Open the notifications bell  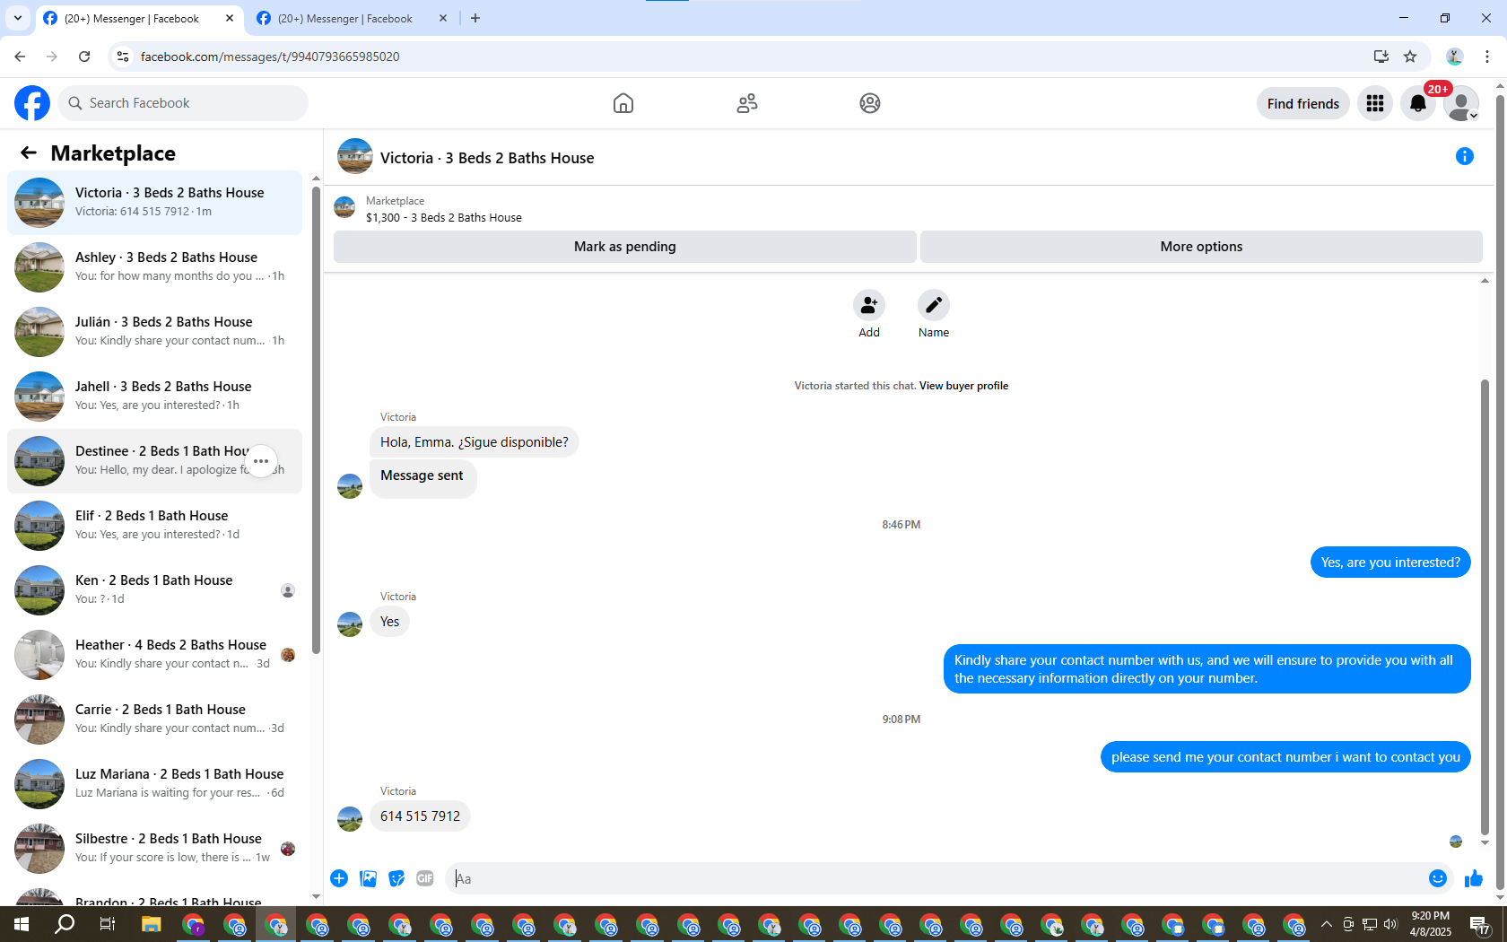click(x=1418, y=103)
